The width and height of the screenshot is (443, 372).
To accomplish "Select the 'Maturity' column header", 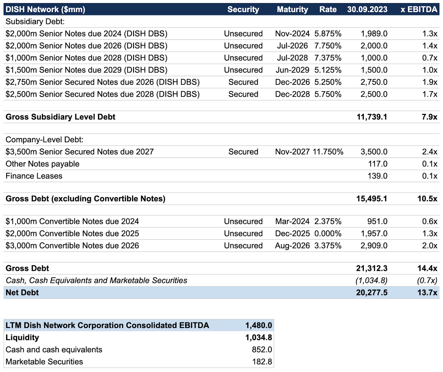I will point(292,9).
